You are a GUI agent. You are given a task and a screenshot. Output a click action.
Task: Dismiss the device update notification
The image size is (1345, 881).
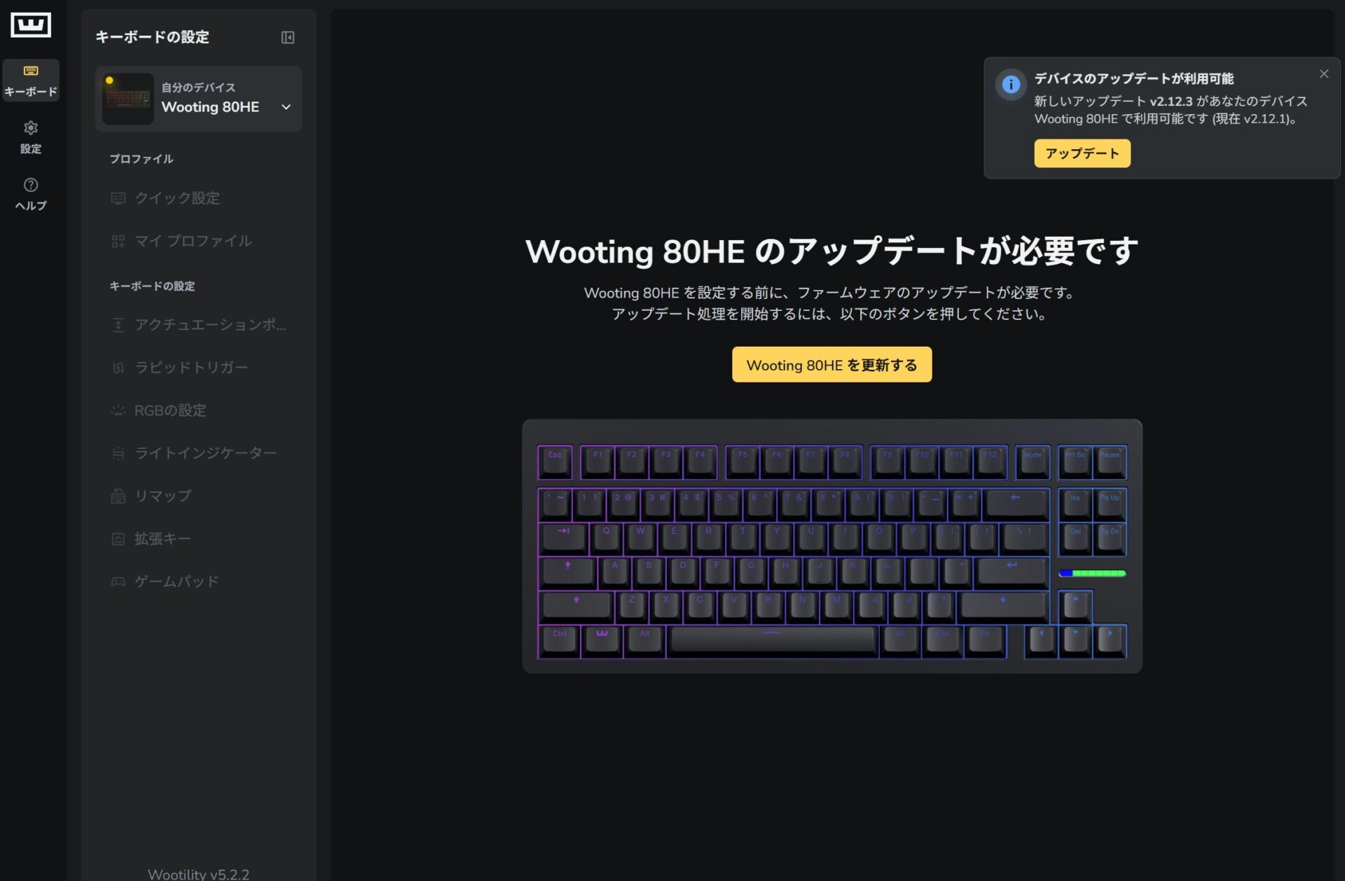pos(1323,74)
